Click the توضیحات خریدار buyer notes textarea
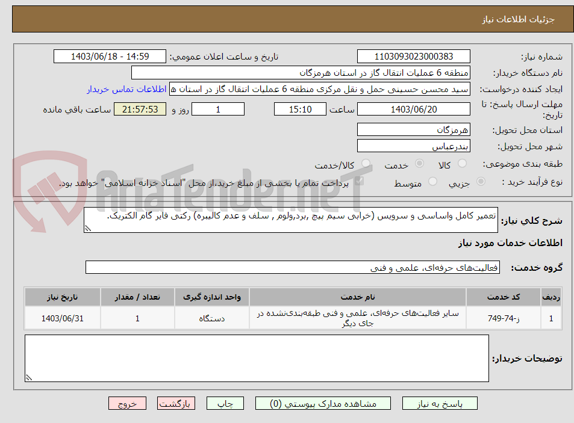Screen dimensions: 574x423 click(x=257, y=358)
